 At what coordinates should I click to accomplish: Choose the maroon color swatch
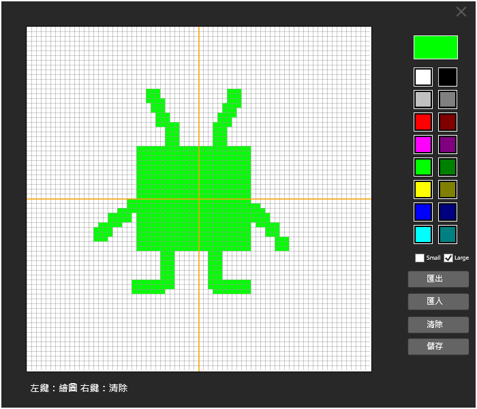448,122
